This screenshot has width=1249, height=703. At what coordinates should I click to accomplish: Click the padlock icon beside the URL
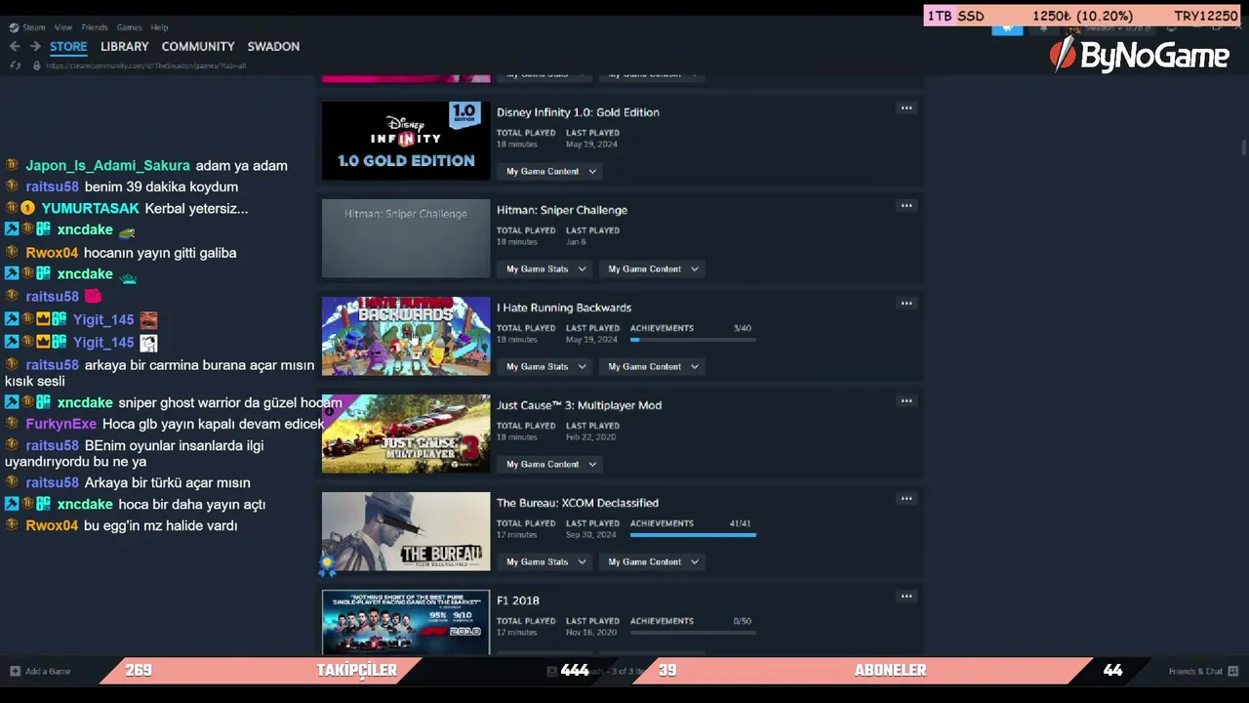point(36,65)
